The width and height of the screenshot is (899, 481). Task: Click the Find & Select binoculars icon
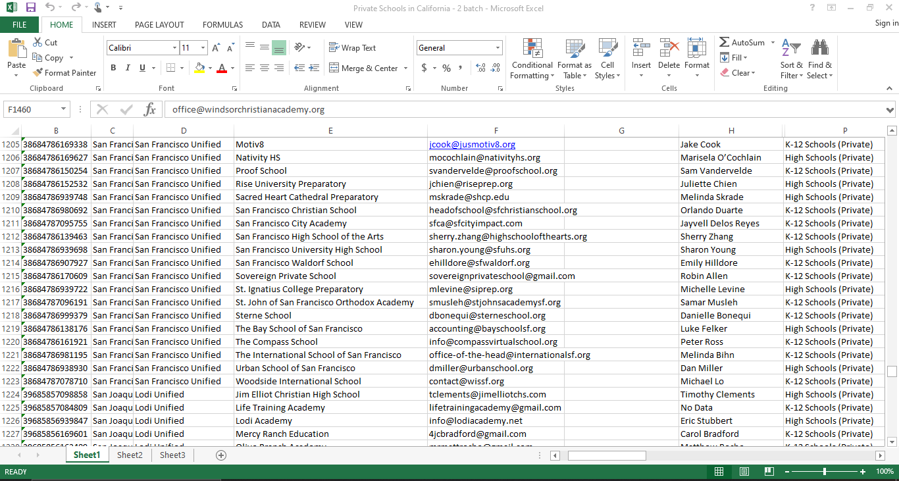(x=819, y=49)
